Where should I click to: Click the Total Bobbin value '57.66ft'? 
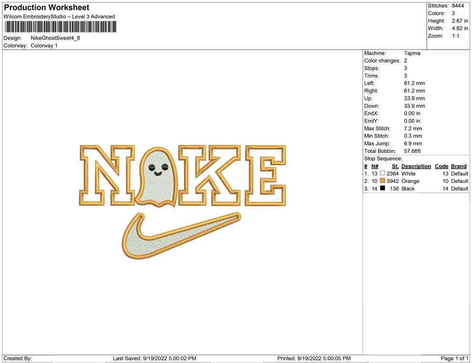(412, 151)
